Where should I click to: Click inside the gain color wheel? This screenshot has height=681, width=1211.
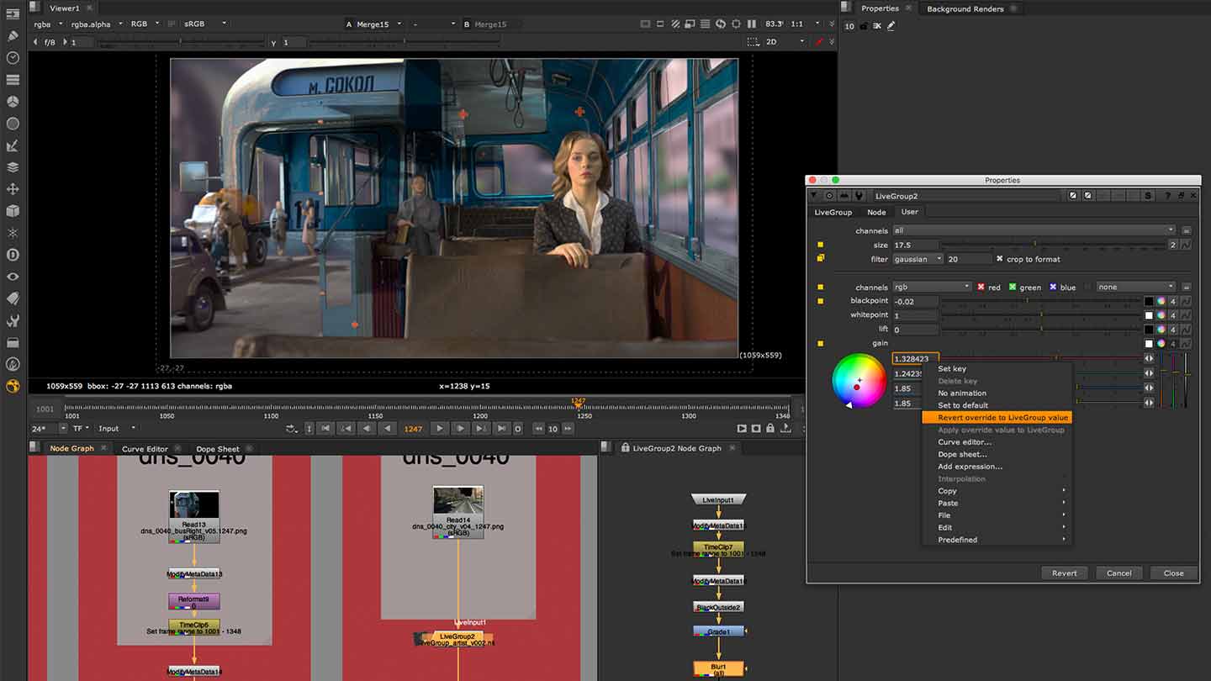pyautogui.click(x=859, y=380)
